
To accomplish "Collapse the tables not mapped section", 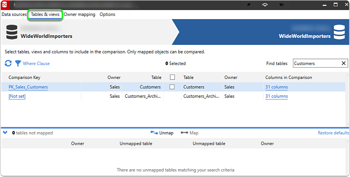I will tap(5, 133).
